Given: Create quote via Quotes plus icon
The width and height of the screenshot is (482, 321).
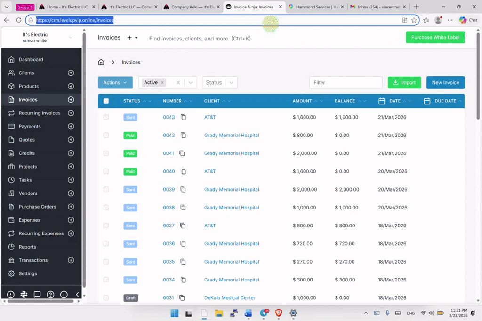Looking at the screenshot, I should click(x=71, y=140).
